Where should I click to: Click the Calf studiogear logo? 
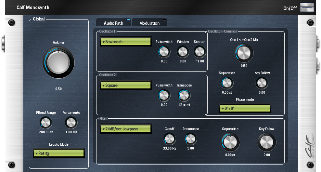tap(310, 146)
